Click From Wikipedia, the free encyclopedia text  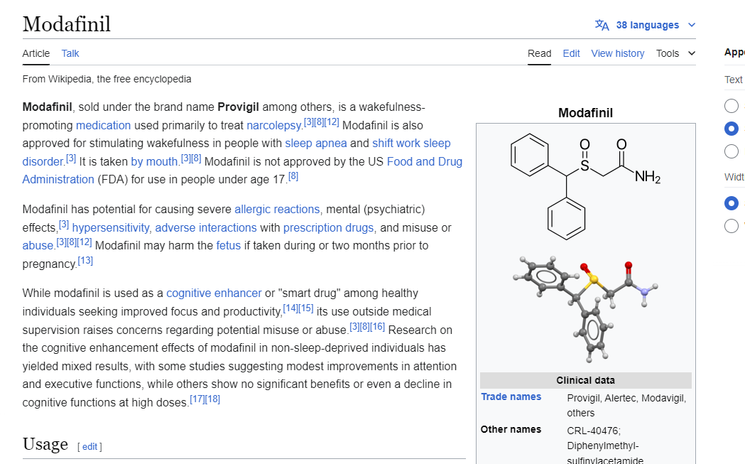107,79
